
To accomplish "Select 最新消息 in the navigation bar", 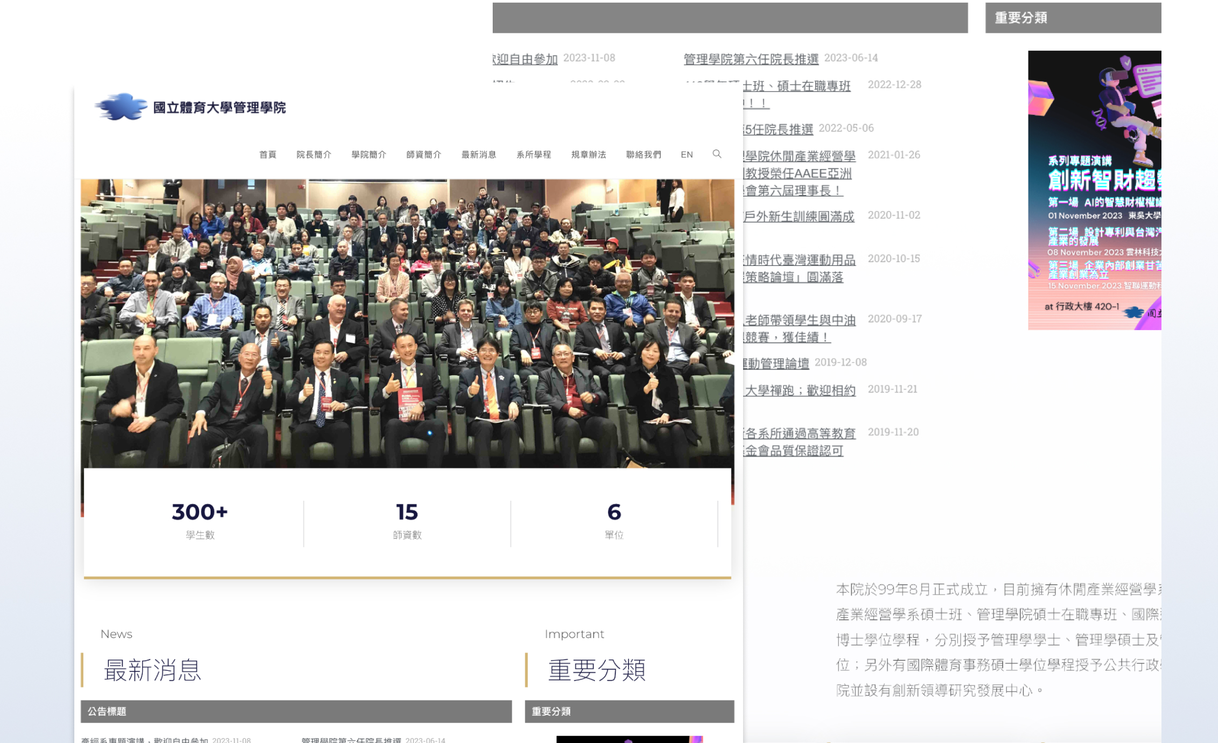I will [480, 155].
